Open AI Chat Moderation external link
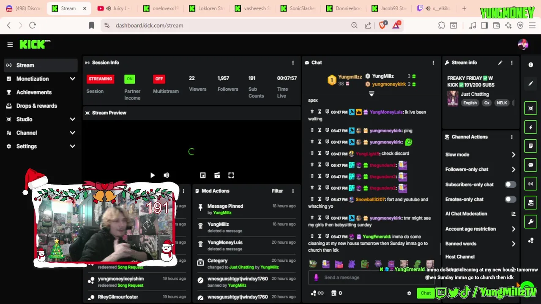The width and height of the screenshot is (541, 304). point(514,214)
